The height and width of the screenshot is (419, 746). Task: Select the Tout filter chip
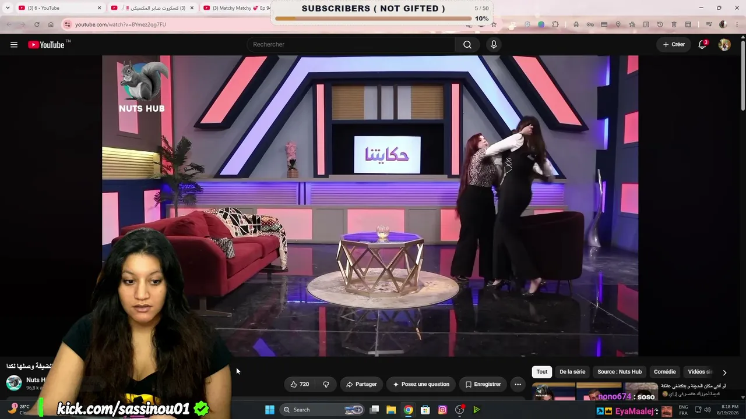click(x=542, y=372)
